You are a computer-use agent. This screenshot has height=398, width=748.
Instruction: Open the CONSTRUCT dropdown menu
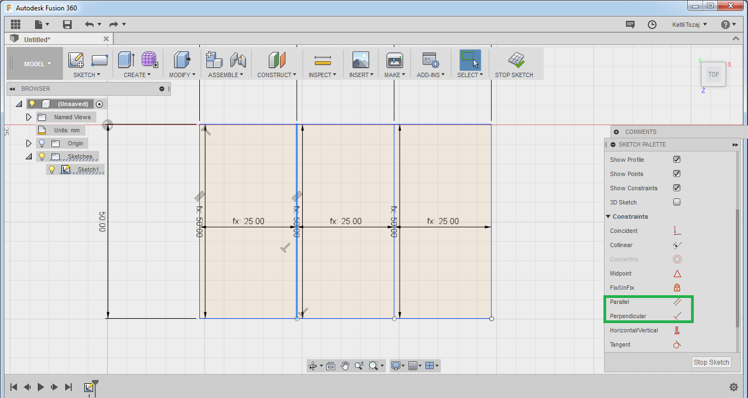[x=277, y=75]
